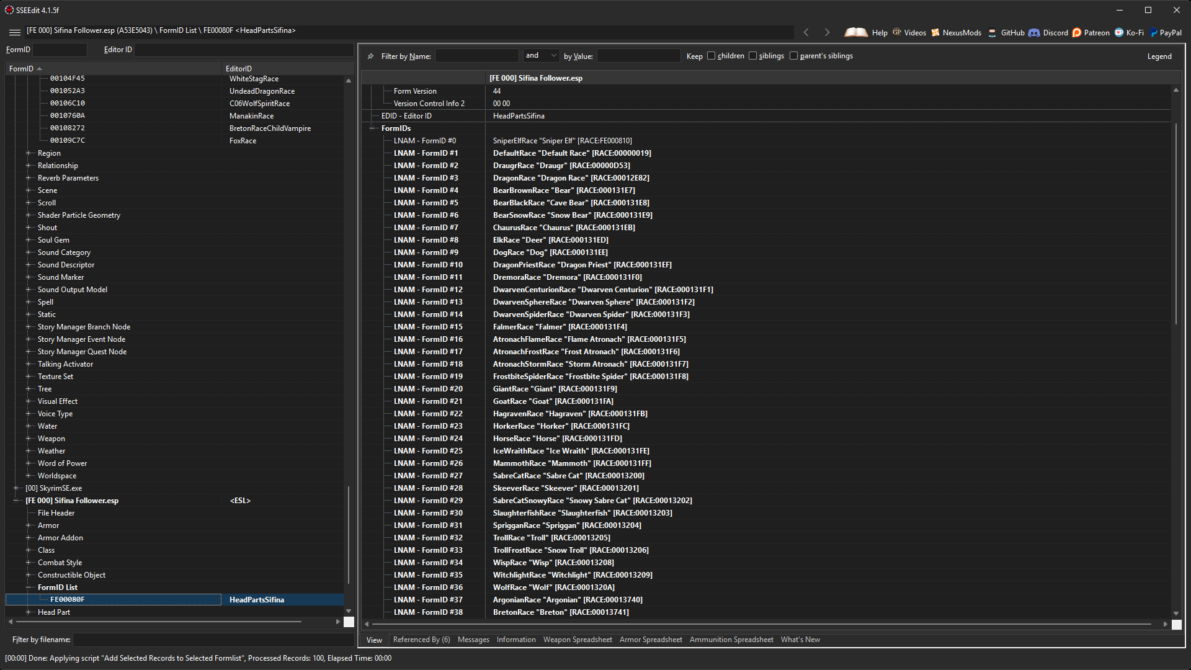
Task: Collapse the FormIDs section in view
Action: pyautogui.click(x=373, y=128)
